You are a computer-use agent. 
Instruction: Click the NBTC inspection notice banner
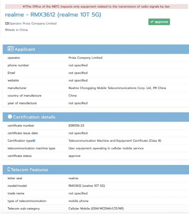pyautogui.click(x=96, y=6)
